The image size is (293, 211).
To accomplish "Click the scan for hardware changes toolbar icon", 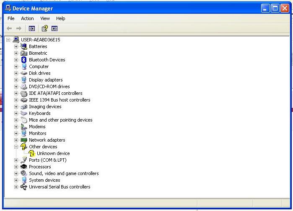I will point(54,28).
